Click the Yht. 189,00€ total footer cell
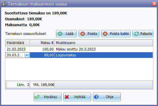 [42, 85]
